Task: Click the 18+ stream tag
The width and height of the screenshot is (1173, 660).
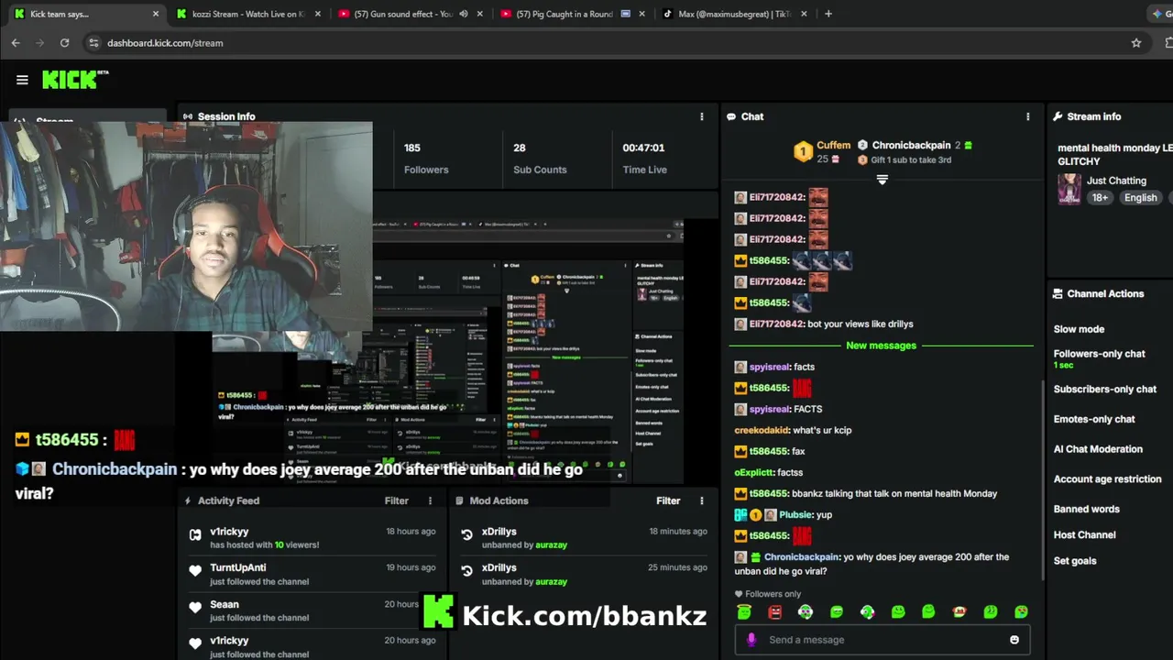Action: (x=1100, y=197)
